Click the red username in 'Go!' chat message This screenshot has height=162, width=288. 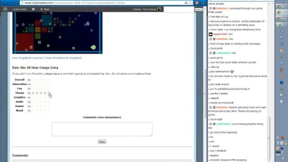click(220, 34)
